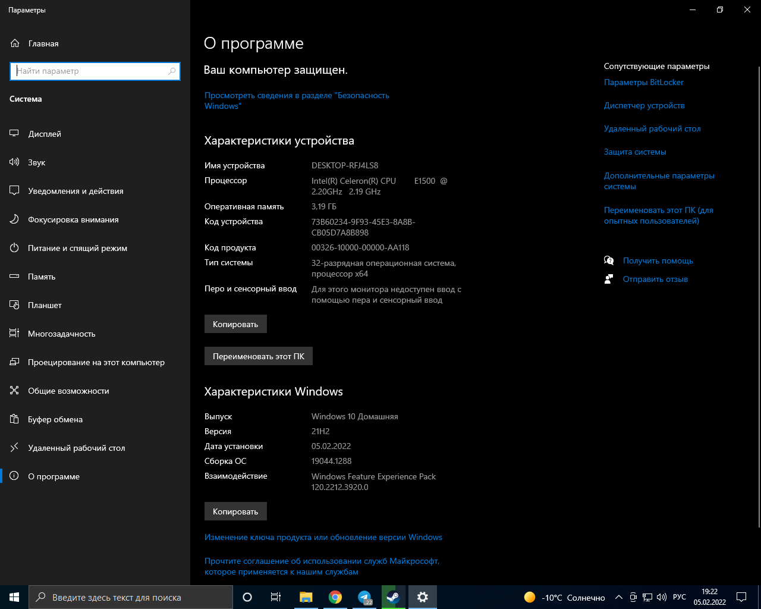Click the Storage drive icon
The image size is (761, 609).
point(14,277)
